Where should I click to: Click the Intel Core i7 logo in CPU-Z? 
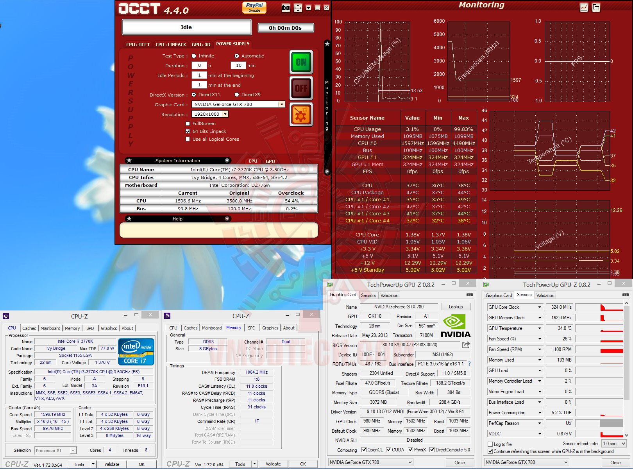(136, 351)
